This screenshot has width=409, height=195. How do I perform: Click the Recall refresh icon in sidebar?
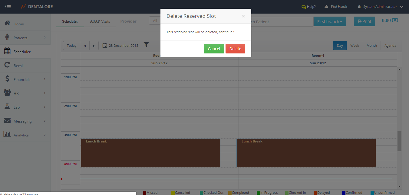[x=8, y=65]
